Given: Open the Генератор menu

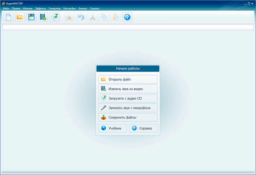Looking at the screenshot, I should click(54, 8).
